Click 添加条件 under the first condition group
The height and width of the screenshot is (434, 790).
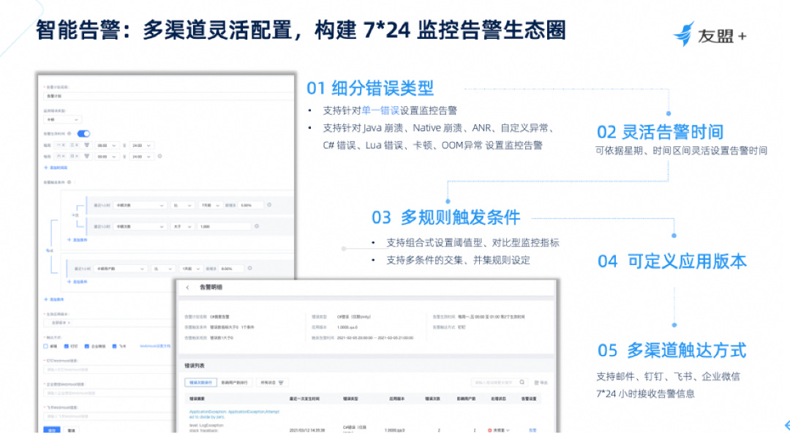point(78,240)
